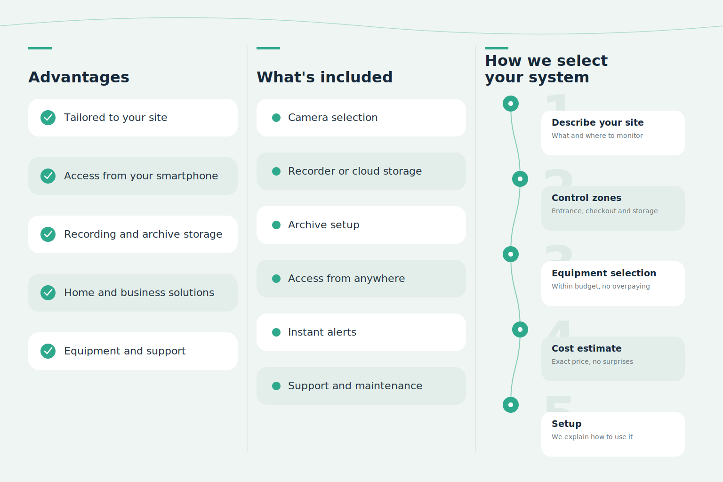Screen dimensions: 723x482
Task: Open the Control zones step card
Action: tap(613, 208)
